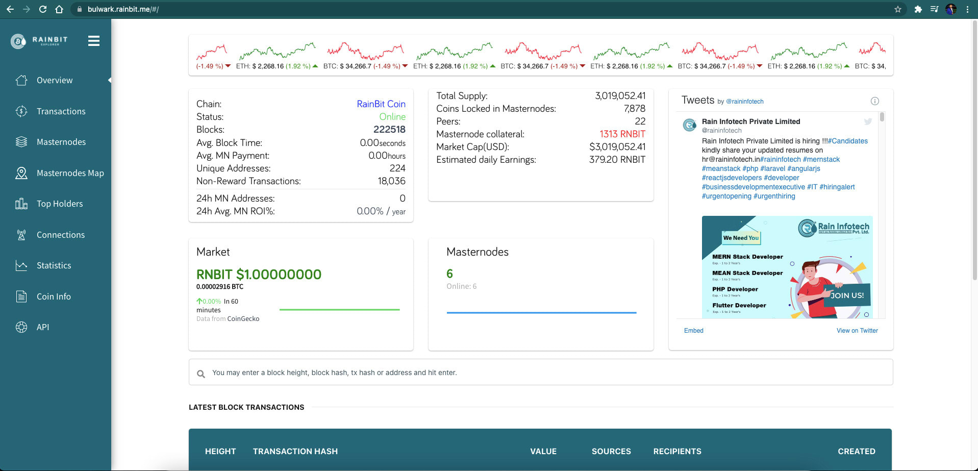Viewport: 978px width, 471px height.
Task: Open View on Twitter link
Action: pos(857,331)
